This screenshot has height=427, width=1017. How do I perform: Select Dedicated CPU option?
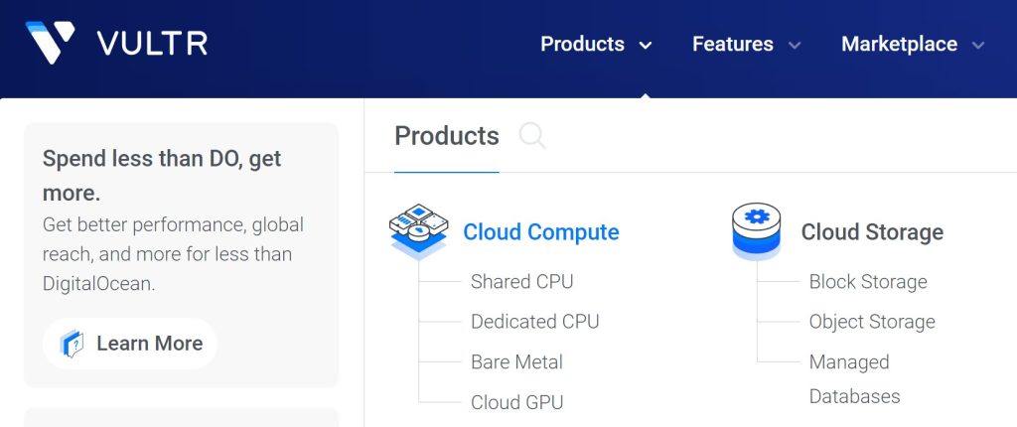[x=535, y=322]
